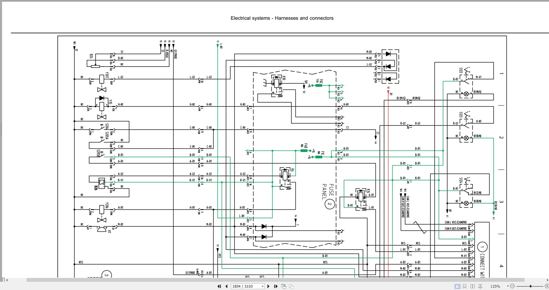Click the horizontal scrollbar thumb

(x=275, y=280)
